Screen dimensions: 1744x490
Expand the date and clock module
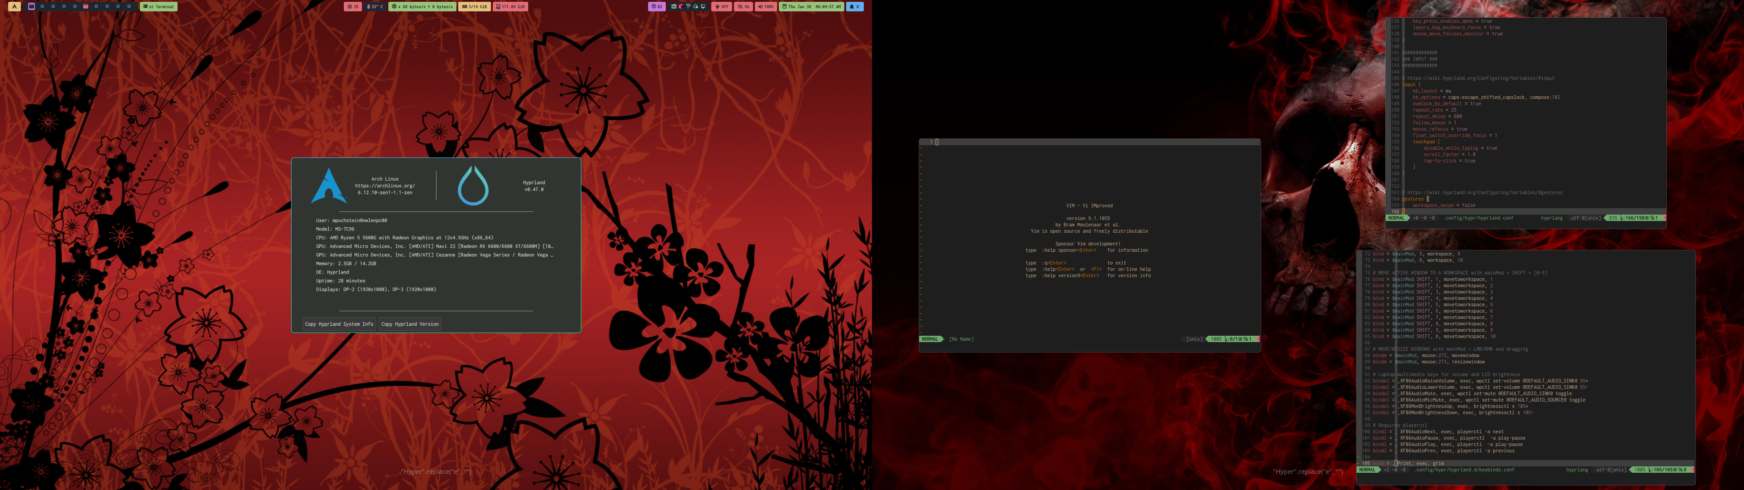coord(812,7)
